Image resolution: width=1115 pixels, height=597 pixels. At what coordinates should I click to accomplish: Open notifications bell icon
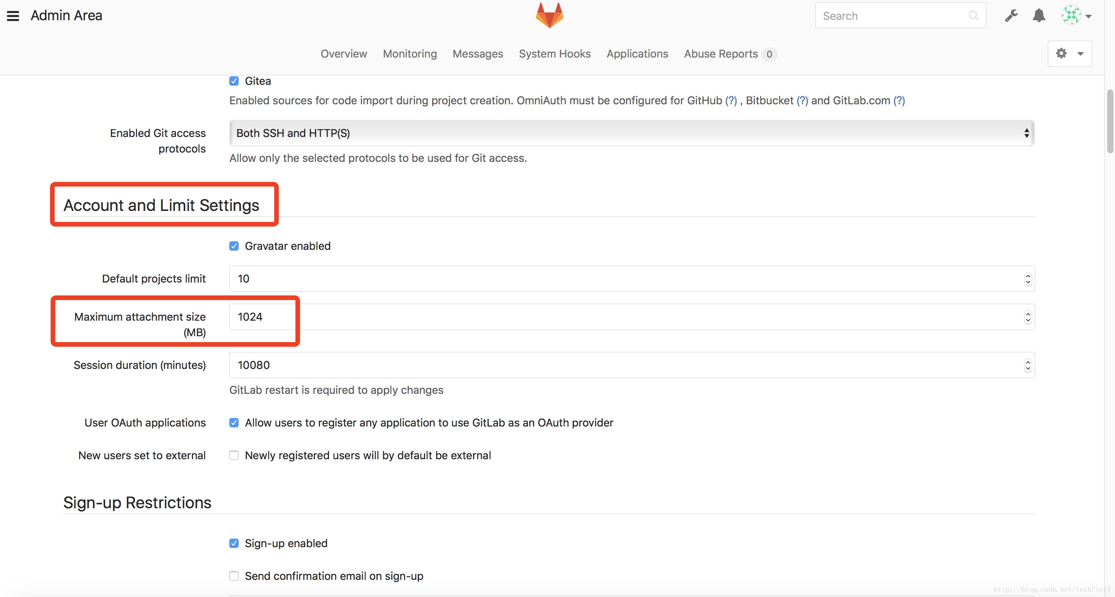click(1039, 16)
